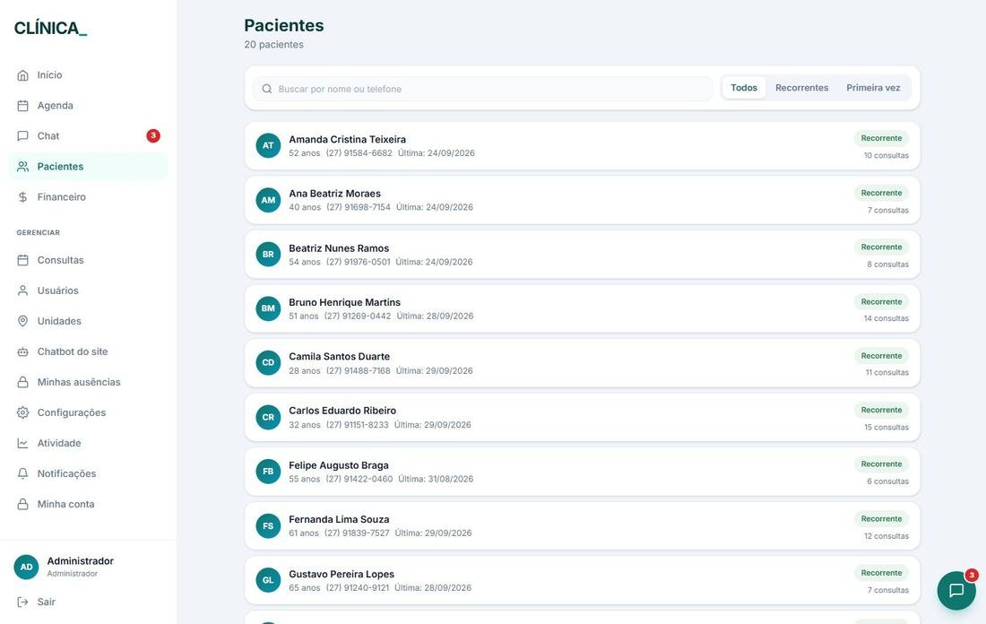Open patient Fernanda Lima Souza
Viewport: 986px width, 624px height.
[x=583, y=526]
